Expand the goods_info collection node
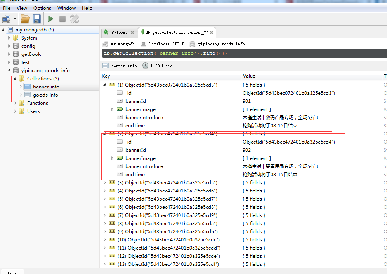The image size is (387, 274). point(21,95)
